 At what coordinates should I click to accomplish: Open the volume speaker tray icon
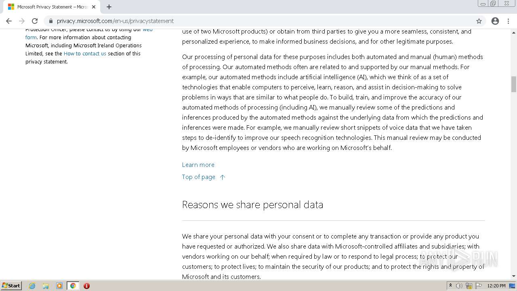(459, 286)
